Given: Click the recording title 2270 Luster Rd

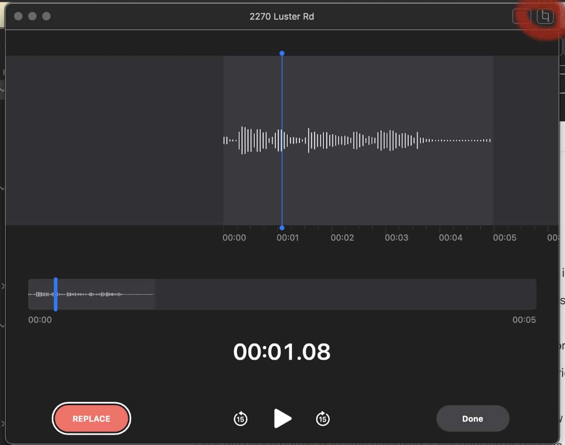Looking at the screenshot, I should [x=282, y=16].
